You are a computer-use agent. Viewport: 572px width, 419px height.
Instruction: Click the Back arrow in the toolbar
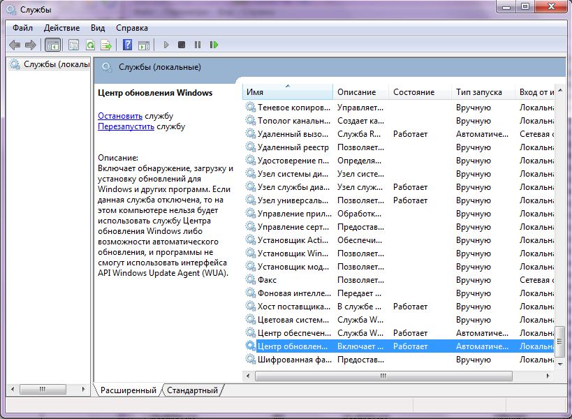(15, 45)
